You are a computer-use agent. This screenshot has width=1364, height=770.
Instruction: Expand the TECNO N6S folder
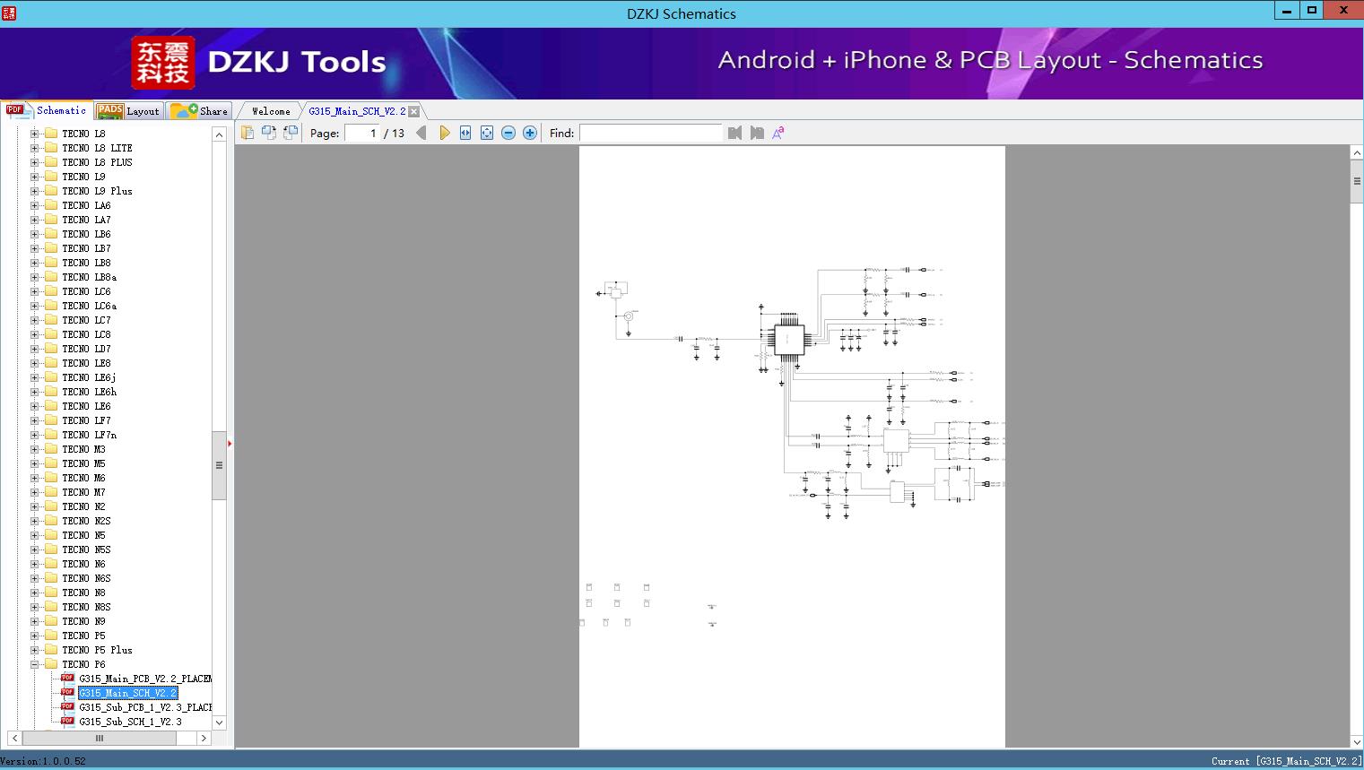tap(34, 578)
